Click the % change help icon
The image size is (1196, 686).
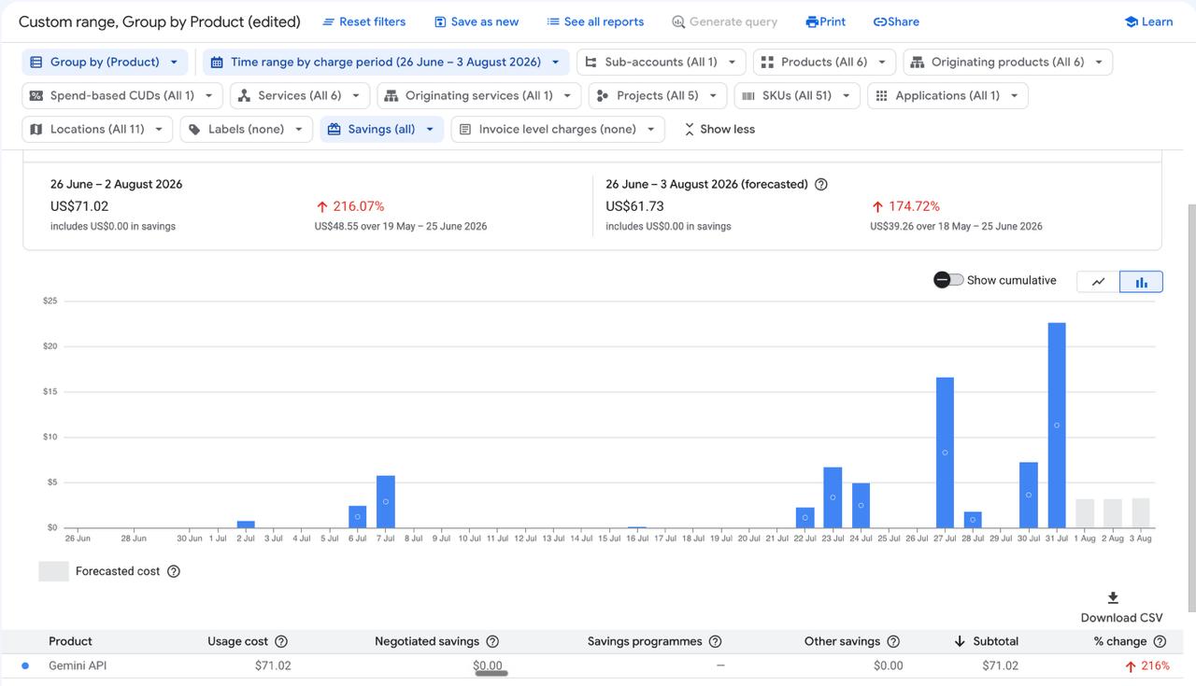[1160, 641]
